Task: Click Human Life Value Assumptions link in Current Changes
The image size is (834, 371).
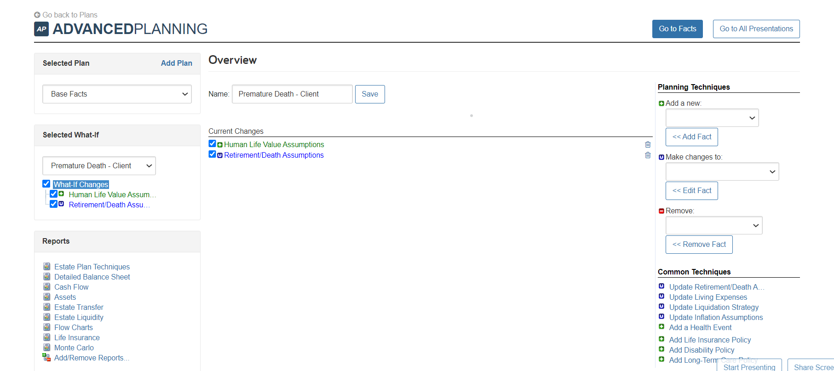Action: 274,144
